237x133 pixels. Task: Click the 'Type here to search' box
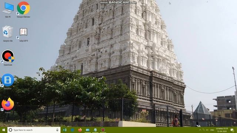coord(34,130)
